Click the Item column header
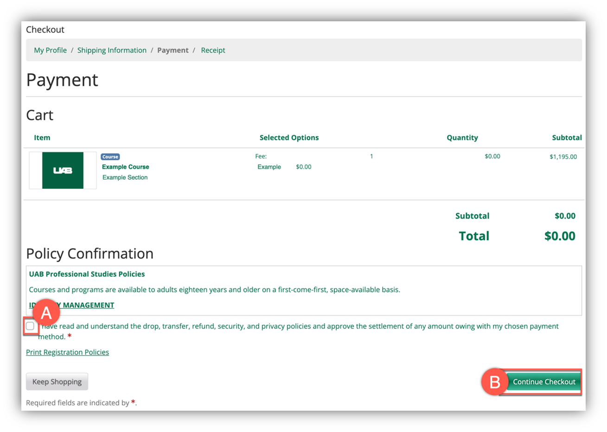 [42, 138]
